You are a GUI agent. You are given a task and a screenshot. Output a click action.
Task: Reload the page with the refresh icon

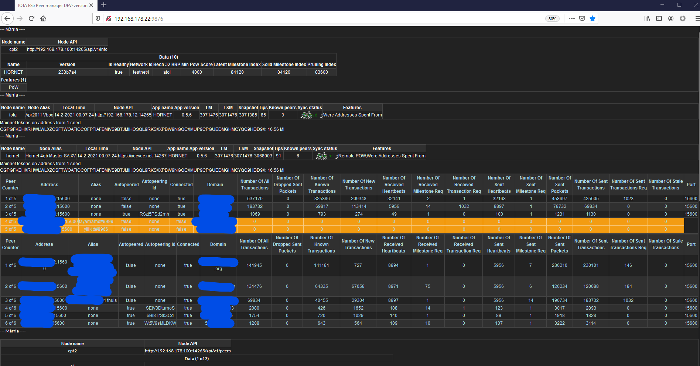tap(31, 18)
